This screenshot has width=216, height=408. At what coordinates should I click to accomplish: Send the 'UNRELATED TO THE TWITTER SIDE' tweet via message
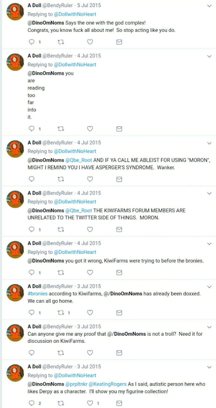pyautogui.click(x=119, y=229)
